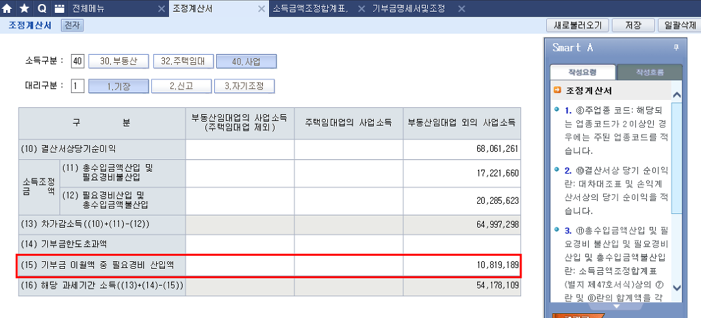Click the 17,221,660 amount cell
Image resolution: width=701 pixels, height=318 pixels.
click(462, 173)
